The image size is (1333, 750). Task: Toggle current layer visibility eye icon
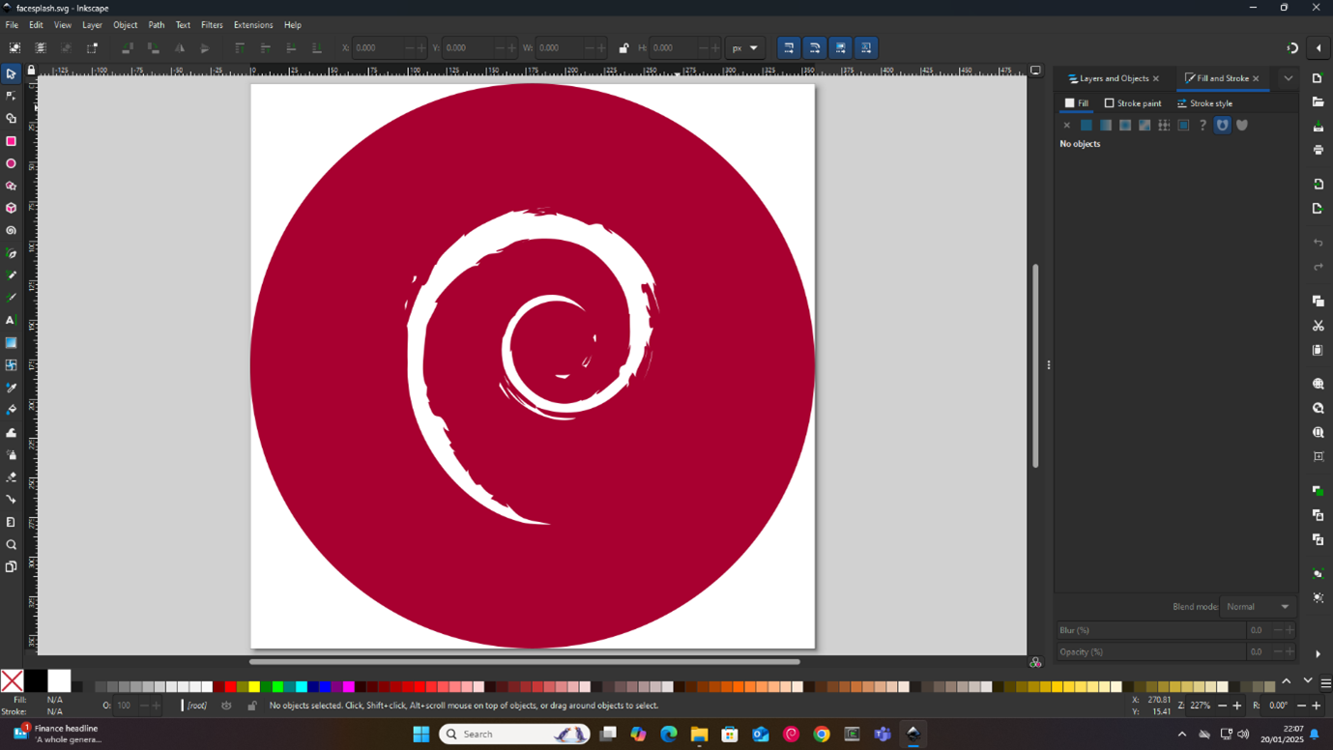point(226,706)
